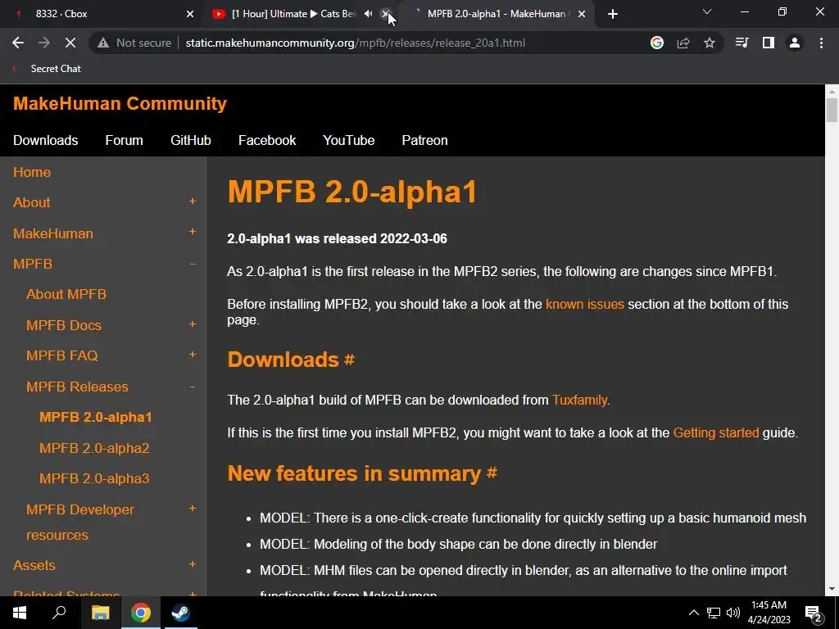Open the Chrome profile menu
The image size is (839, 629).
pyautogui.click(x=795, y=43)
